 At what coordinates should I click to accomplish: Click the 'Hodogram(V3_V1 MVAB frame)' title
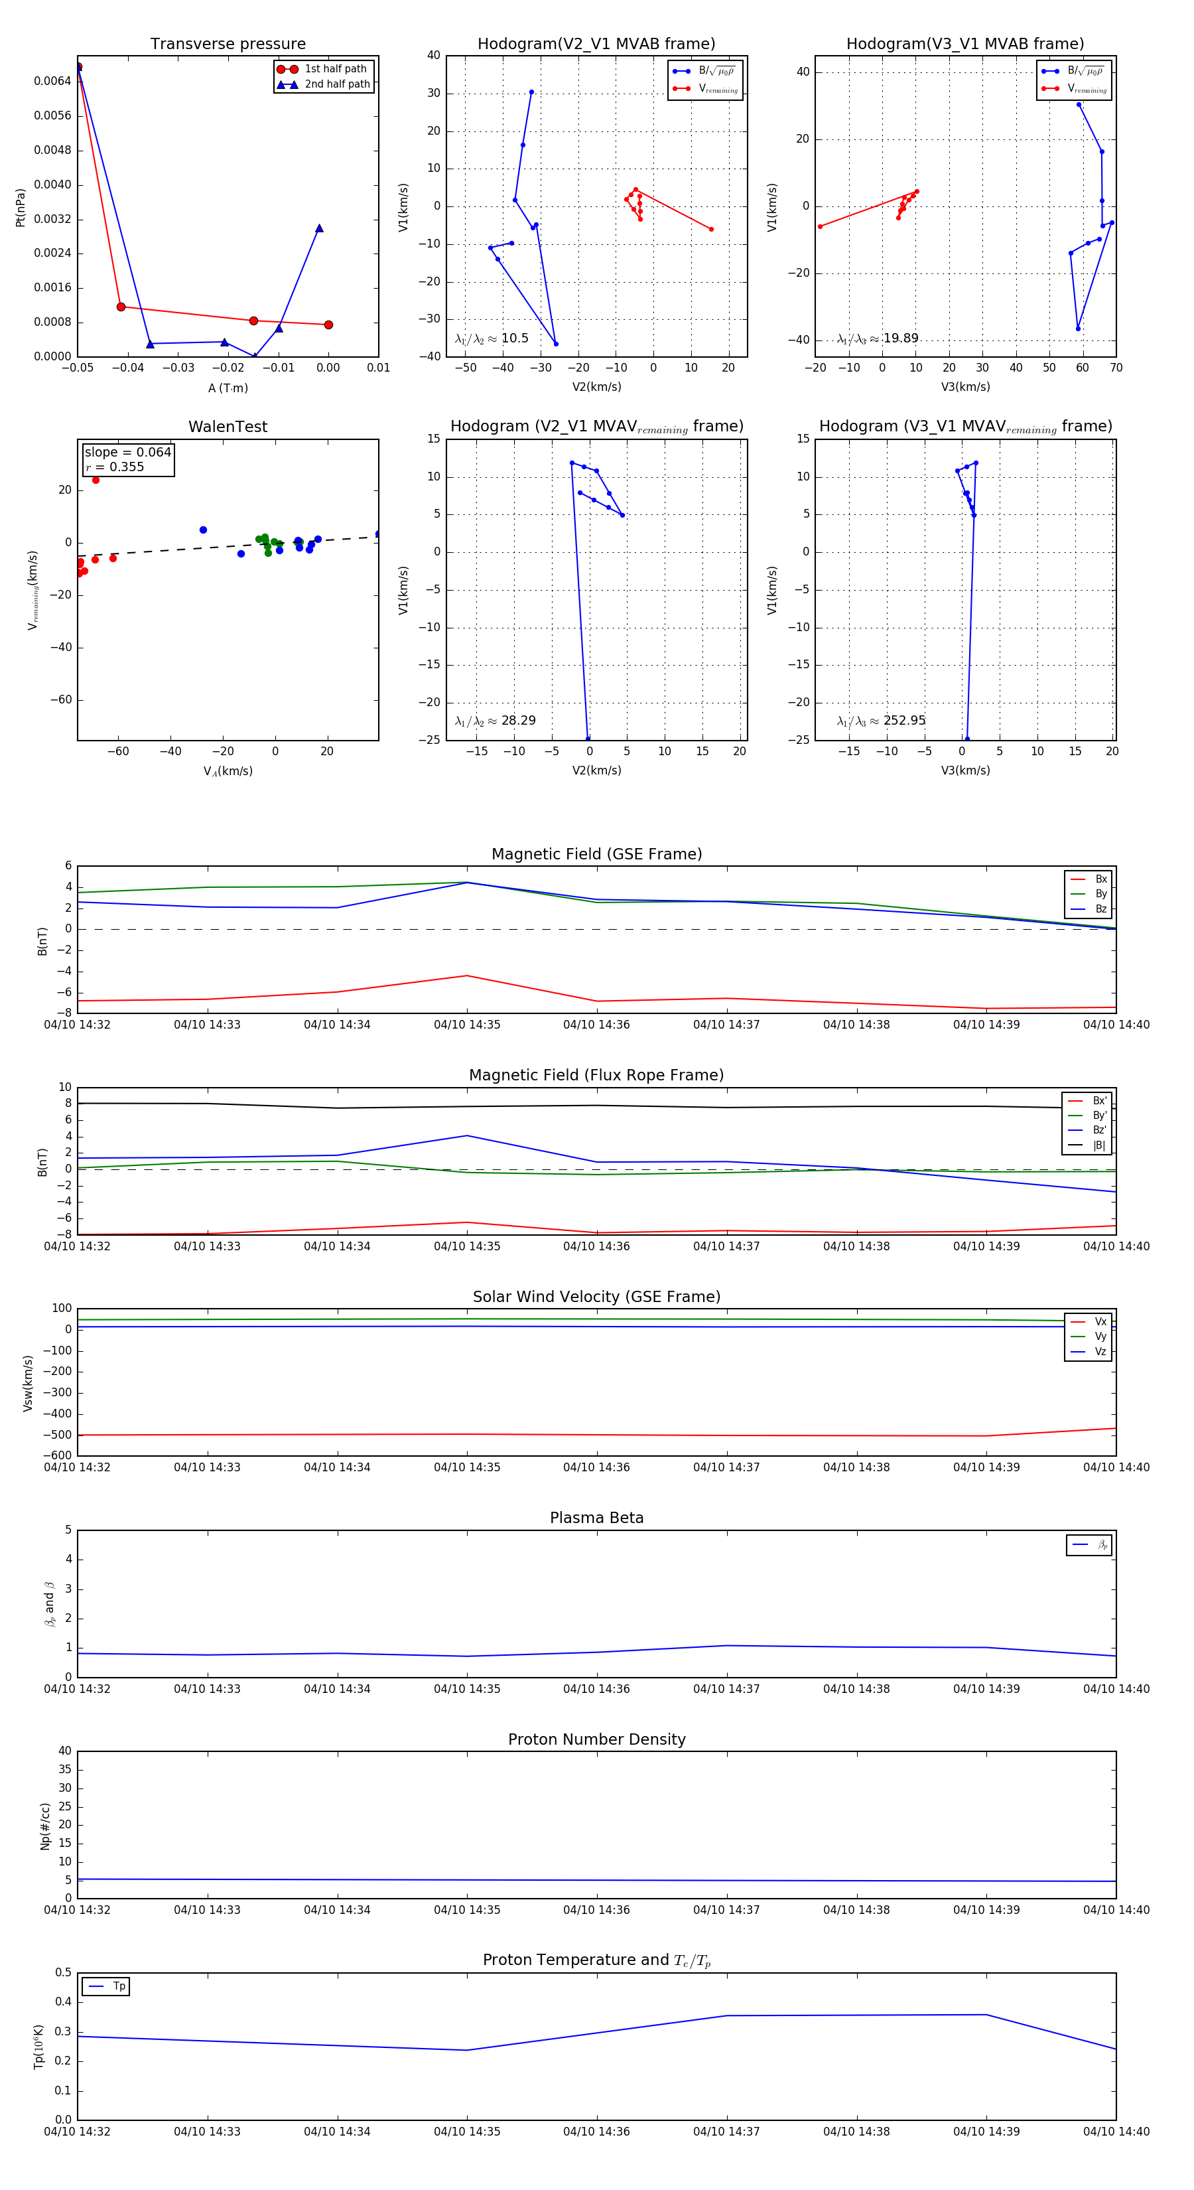[x=965, y=44]
